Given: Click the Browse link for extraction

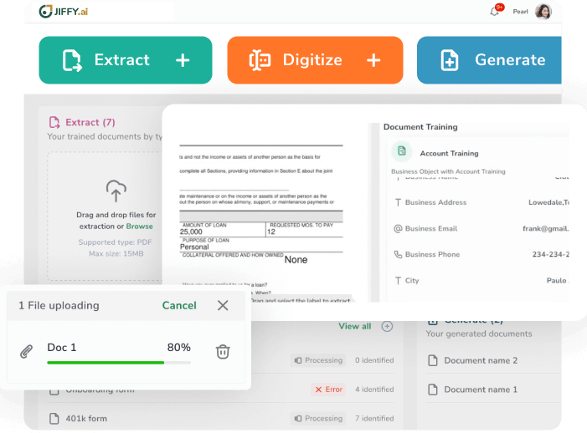Looking at the screenshot, I should click(x=139, y=227).
